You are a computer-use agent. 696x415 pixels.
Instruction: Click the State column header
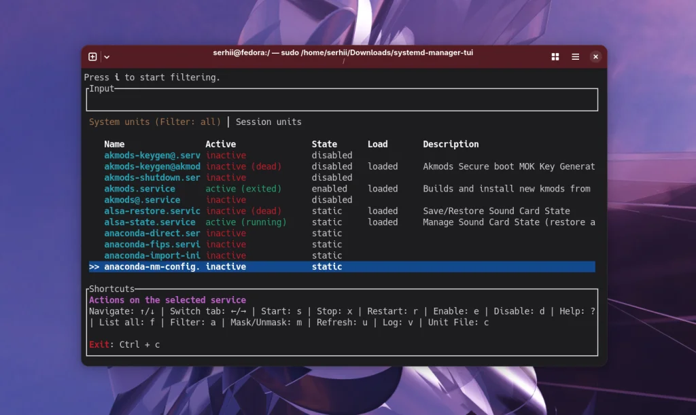click(324, 144)
